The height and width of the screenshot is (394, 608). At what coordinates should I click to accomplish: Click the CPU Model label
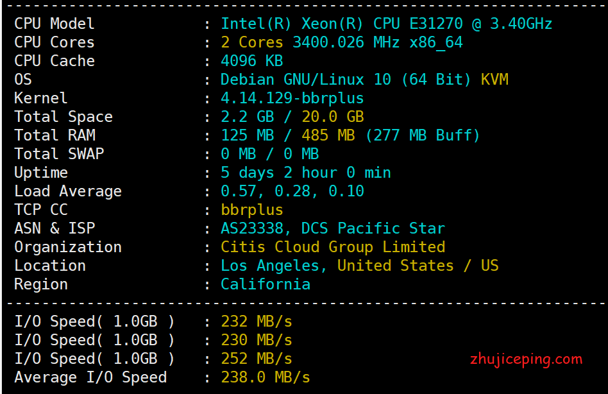[x=55, y=24]
